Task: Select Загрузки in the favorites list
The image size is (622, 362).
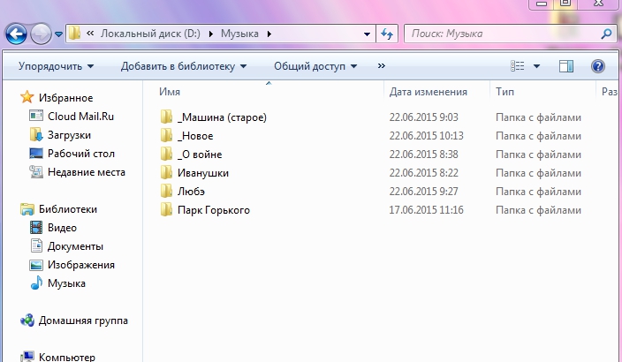Action: click(x=69, y=134)
